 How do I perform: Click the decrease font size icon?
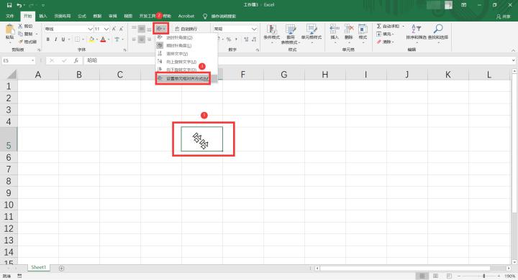pos(122,29)
